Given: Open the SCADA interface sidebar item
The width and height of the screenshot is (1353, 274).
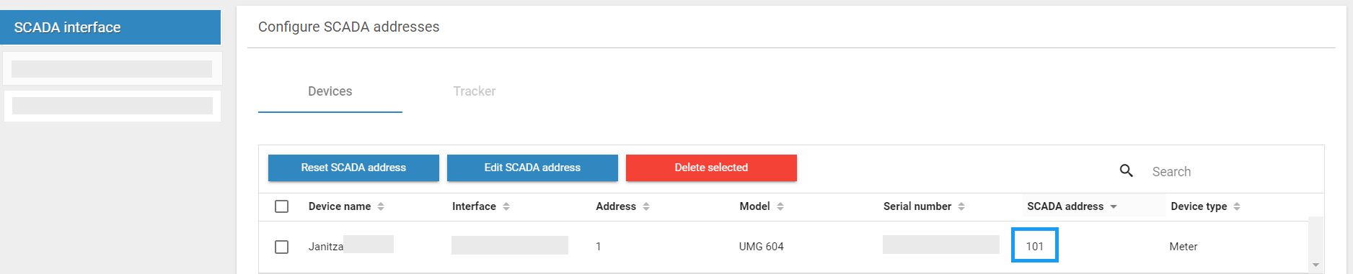Looking at the screenshot, I should click(x=110, y=27).
